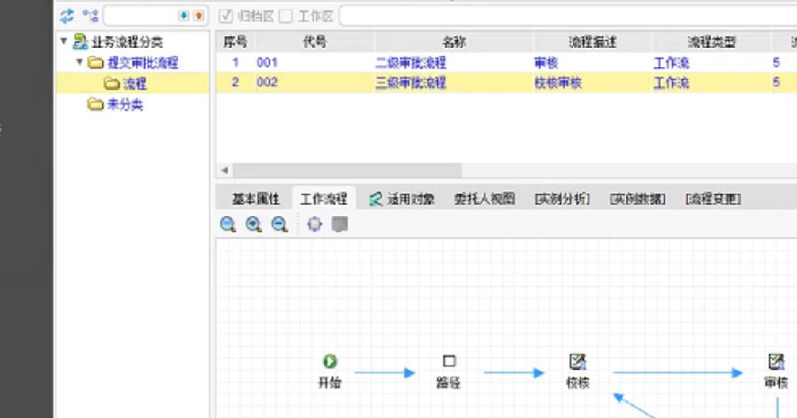Toggle the 归档区 checkbox
Image resolution: width=797 pixels, height=418 pixels.
[x=225, y=16]
